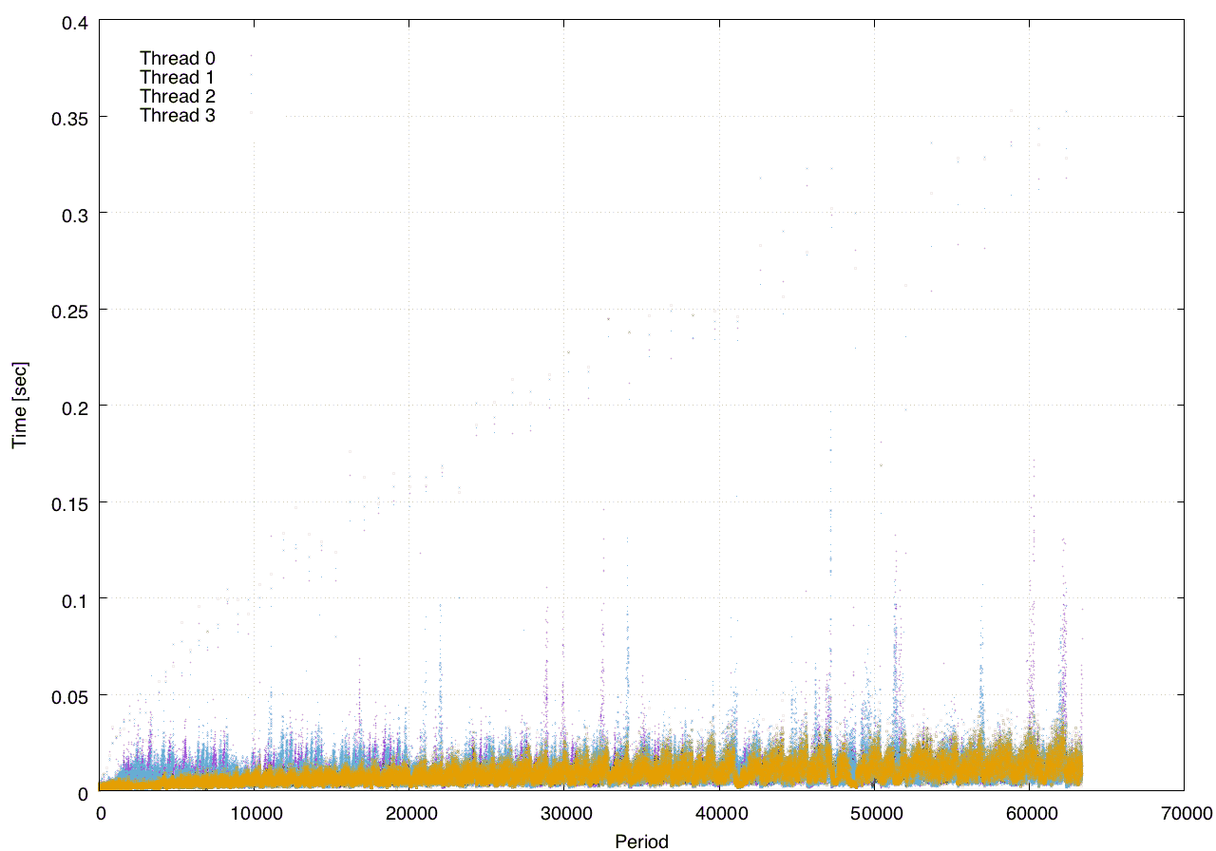Viewport: 1216px width, 851px height.
Task: Click the x-axis tick label 20000
Action: [x=409, y=812]
